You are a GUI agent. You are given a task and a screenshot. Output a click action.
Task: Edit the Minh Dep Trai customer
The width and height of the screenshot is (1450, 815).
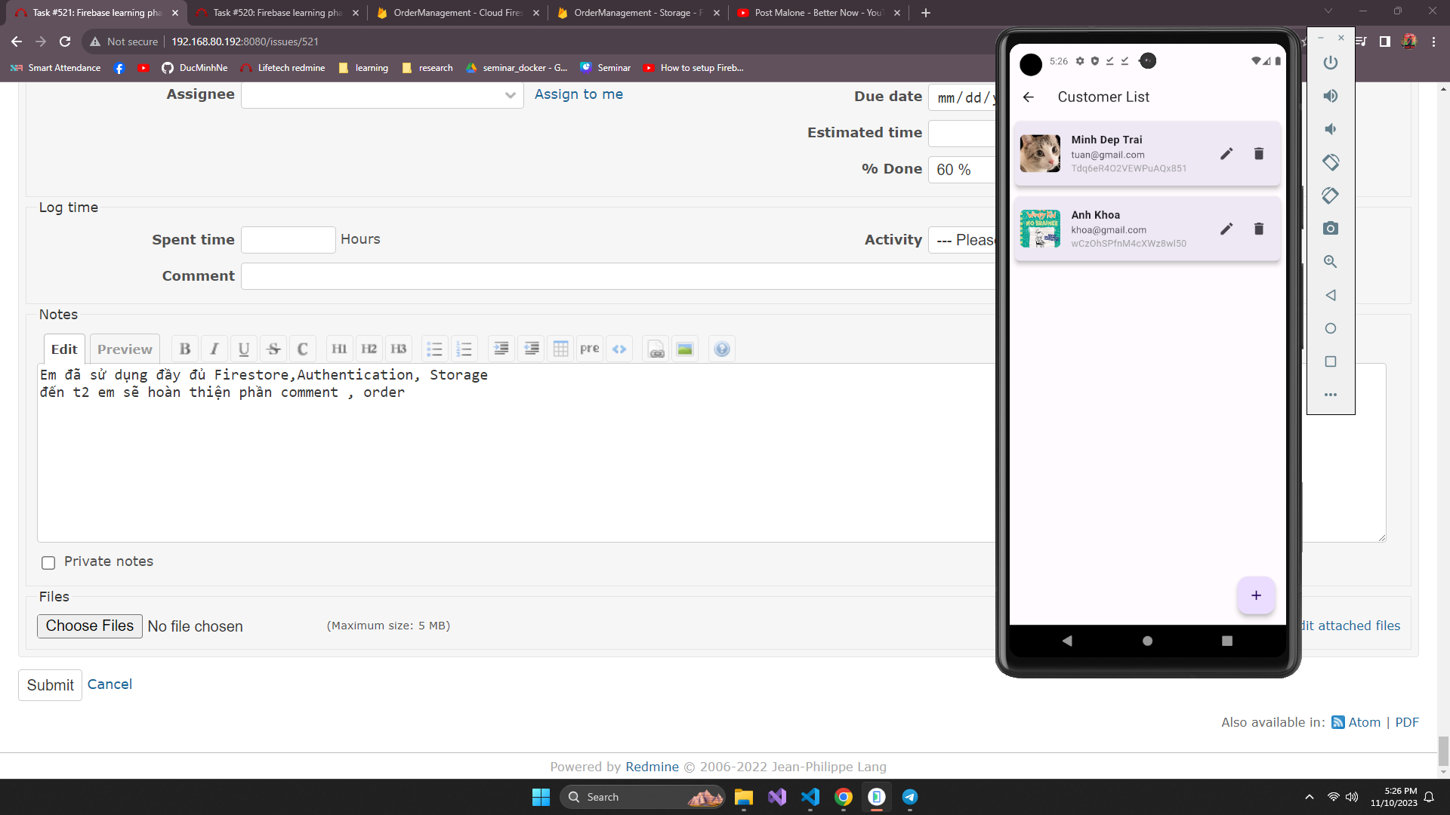tap(1226, 154)
